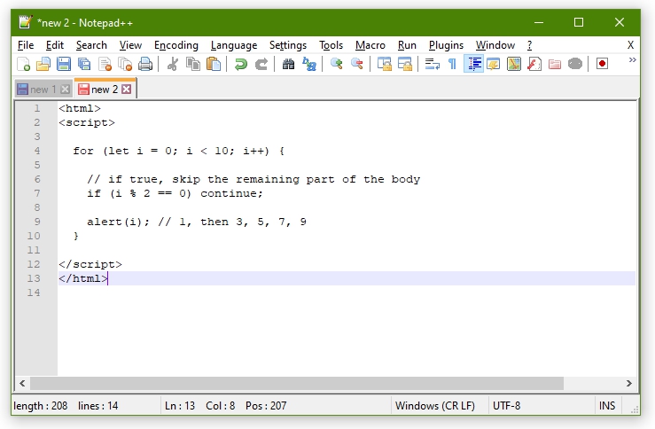
Task: Open the Settings menu
Action: (x=288, y=45)
